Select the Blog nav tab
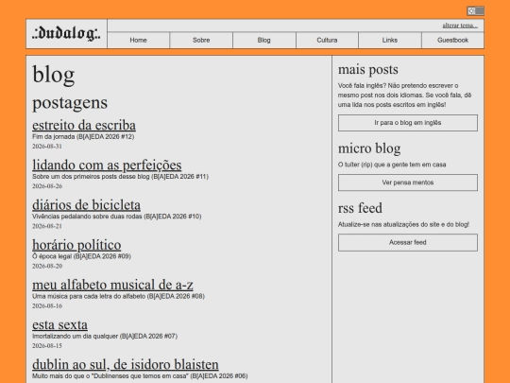This screenshot has width=510, height=383. tap(264, 40)
